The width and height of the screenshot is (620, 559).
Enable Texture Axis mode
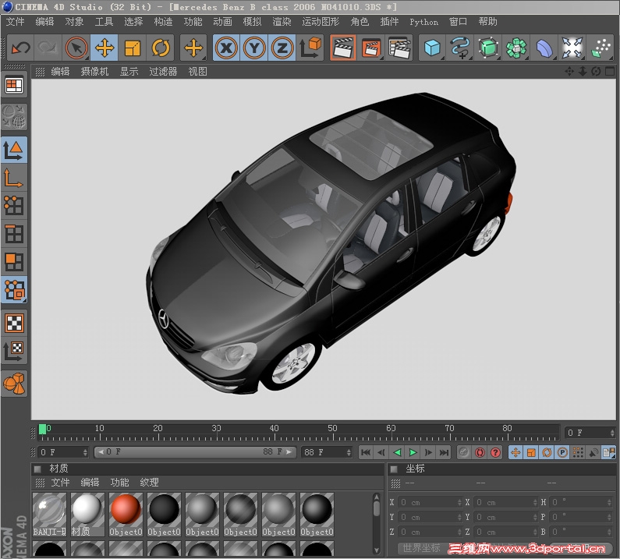14,351
